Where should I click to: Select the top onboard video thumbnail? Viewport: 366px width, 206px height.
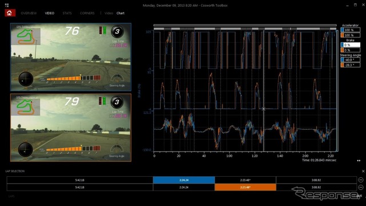click(71, 57)
